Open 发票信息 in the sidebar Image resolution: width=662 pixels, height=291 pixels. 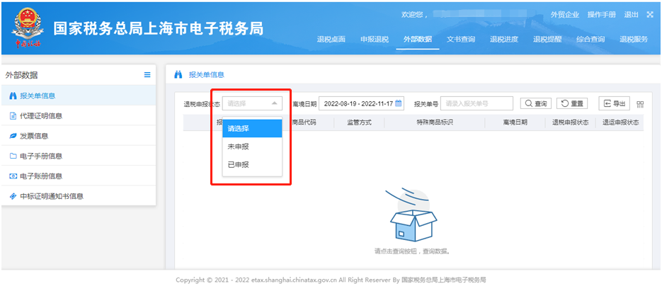(79, 136)
